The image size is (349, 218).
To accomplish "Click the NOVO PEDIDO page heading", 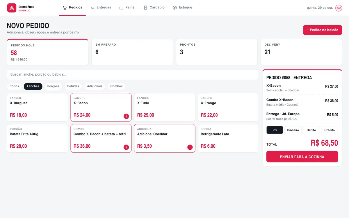I will (28, 26).
